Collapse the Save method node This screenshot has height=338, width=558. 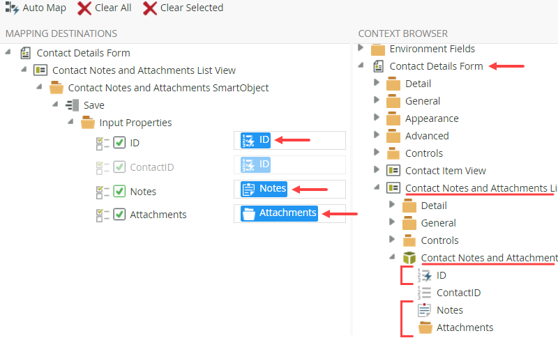(x=55, y=105)
